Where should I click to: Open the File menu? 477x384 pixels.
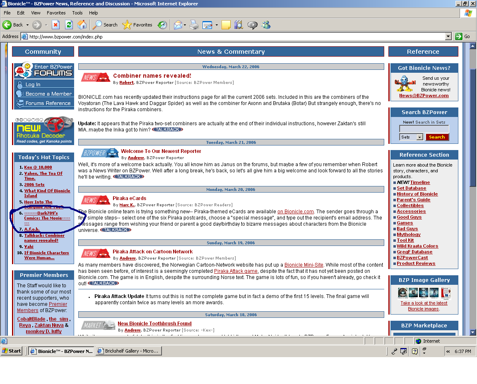click(x=7, y=13)
